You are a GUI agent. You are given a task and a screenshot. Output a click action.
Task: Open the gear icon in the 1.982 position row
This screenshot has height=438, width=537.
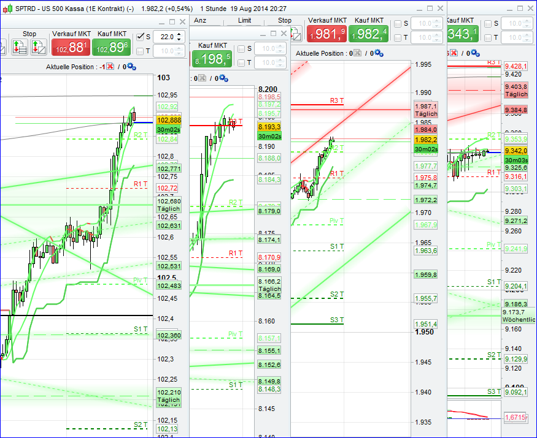[379, 52]
